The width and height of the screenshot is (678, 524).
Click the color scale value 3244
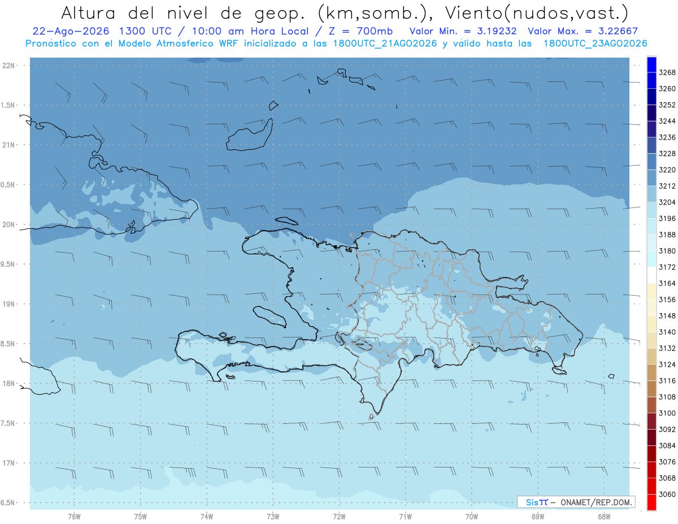click(x=667, y=121)
